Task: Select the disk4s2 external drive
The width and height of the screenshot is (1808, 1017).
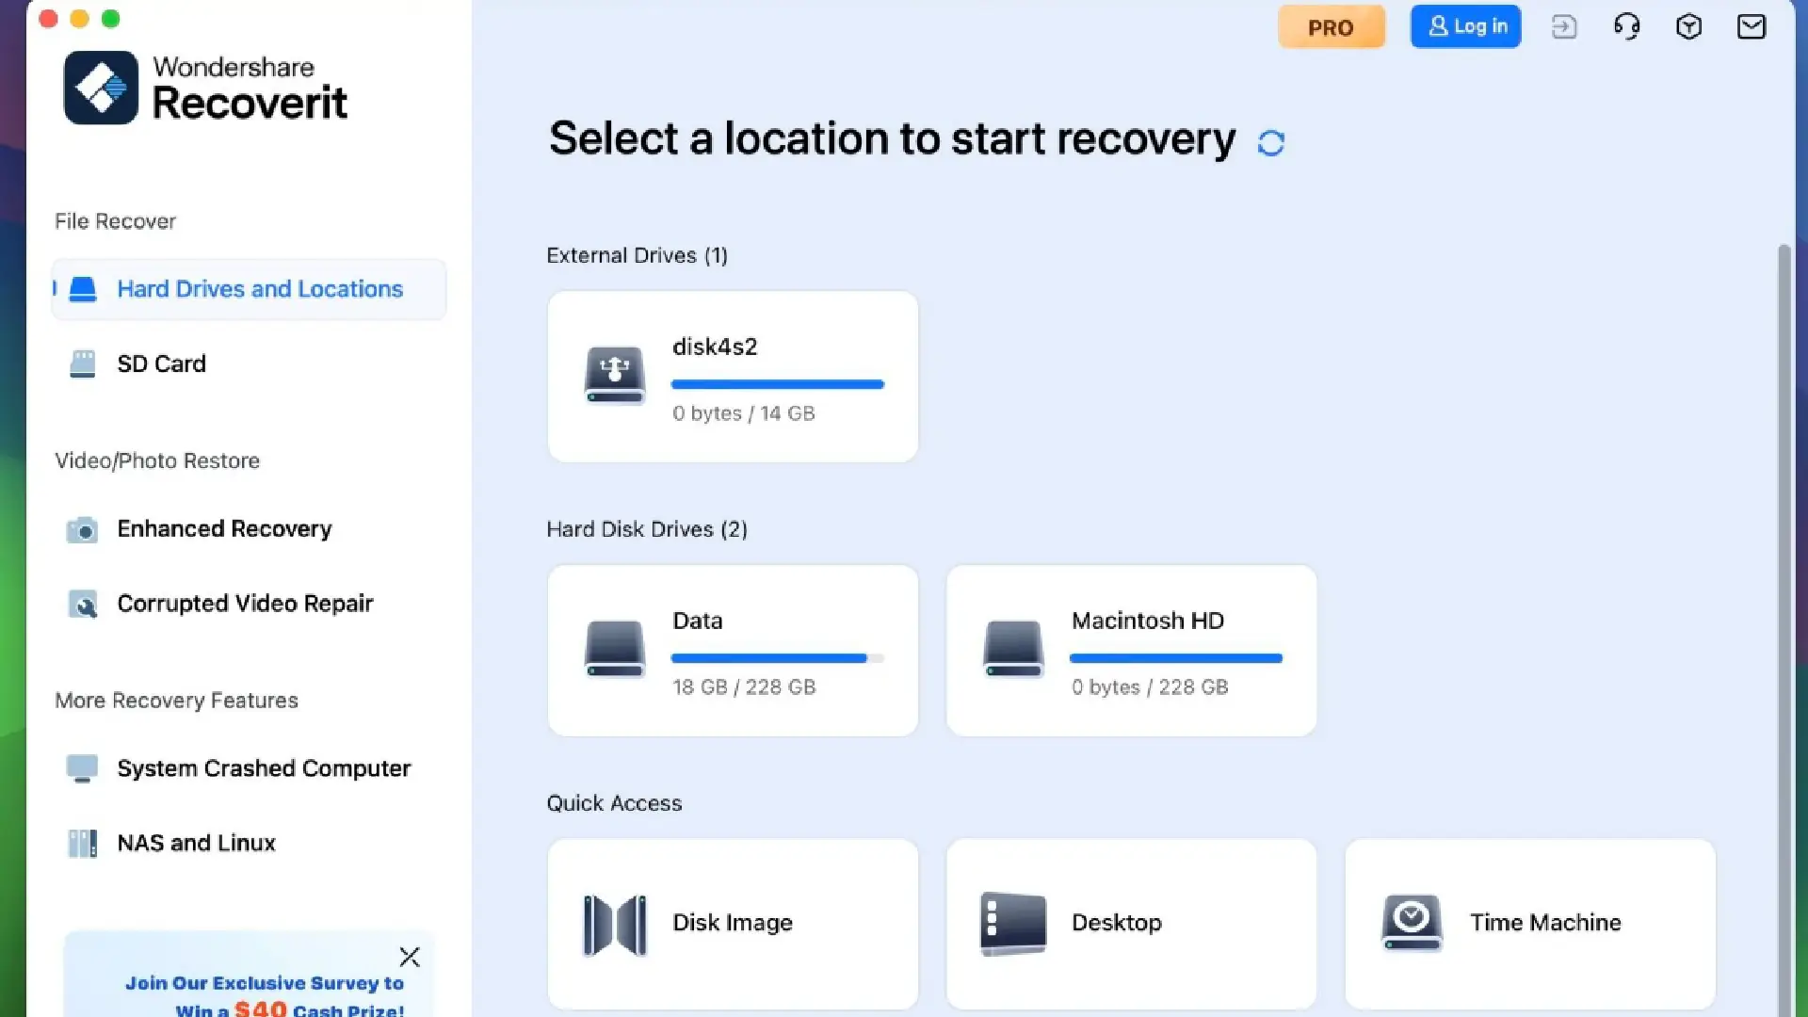Action: coord(733,376)
